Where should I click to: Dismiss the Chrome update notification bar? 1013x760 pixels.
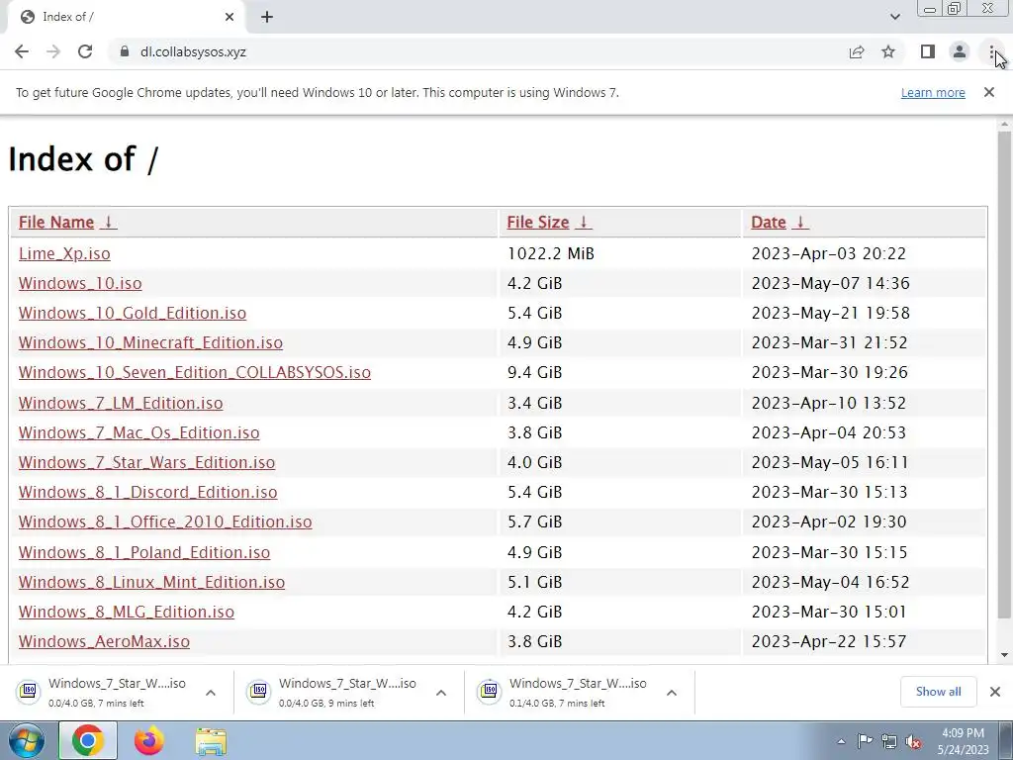tap(989, 92)
